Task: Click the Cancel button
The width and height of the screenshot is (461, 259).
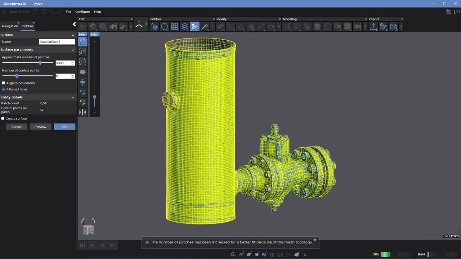Action: 16,127
